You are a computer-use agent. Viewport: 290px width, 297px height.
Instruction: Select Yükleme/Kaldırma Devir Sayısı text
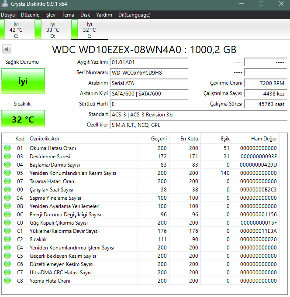[64, 231]
